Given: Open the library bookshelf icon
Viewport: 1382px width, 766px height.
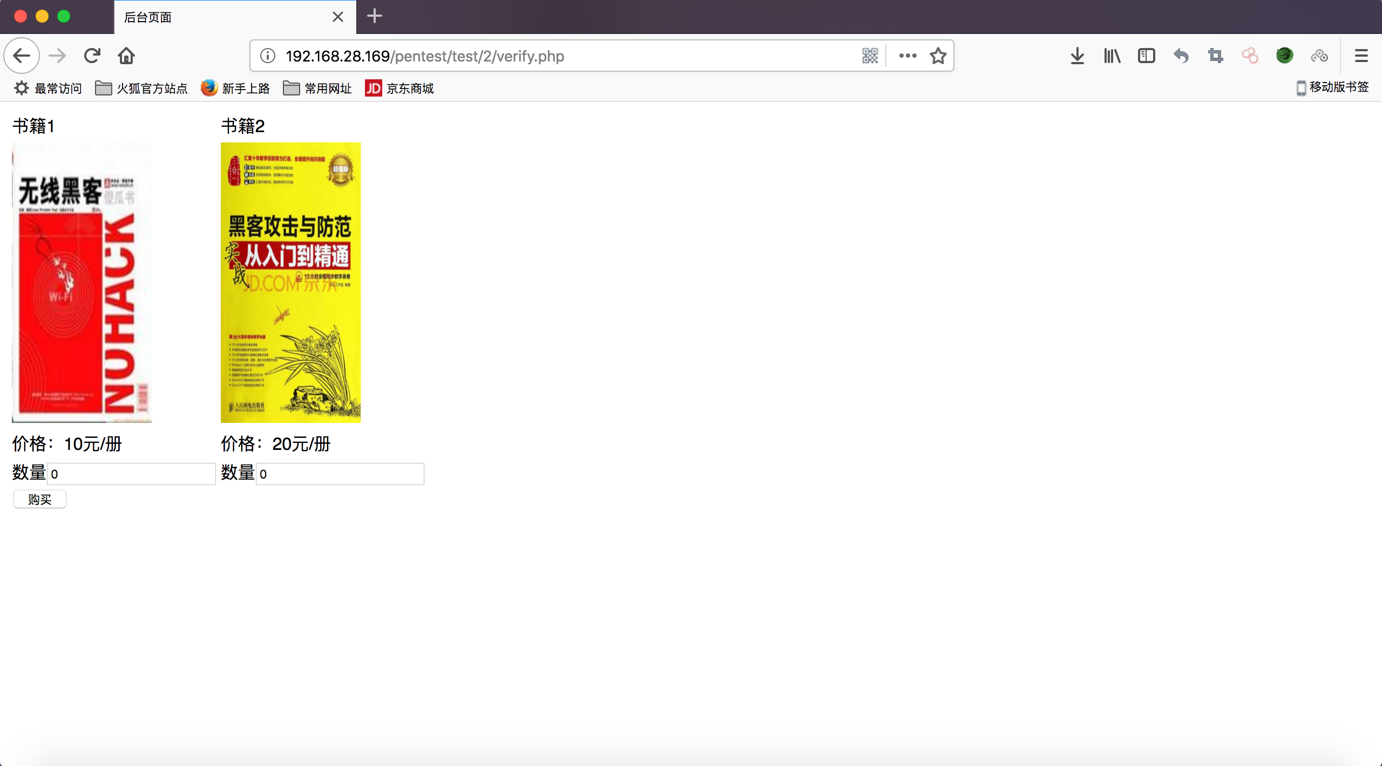Looking at the screenshot, I should click(1112, 56).
